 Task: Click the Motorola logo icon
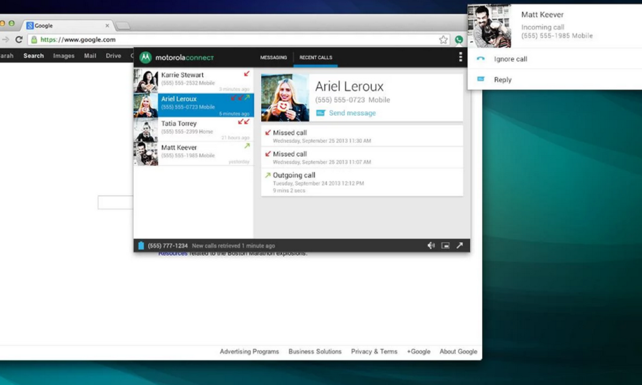146,57
